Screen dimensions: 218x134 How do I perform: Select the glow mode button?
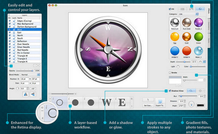click(x=200, y=91)
